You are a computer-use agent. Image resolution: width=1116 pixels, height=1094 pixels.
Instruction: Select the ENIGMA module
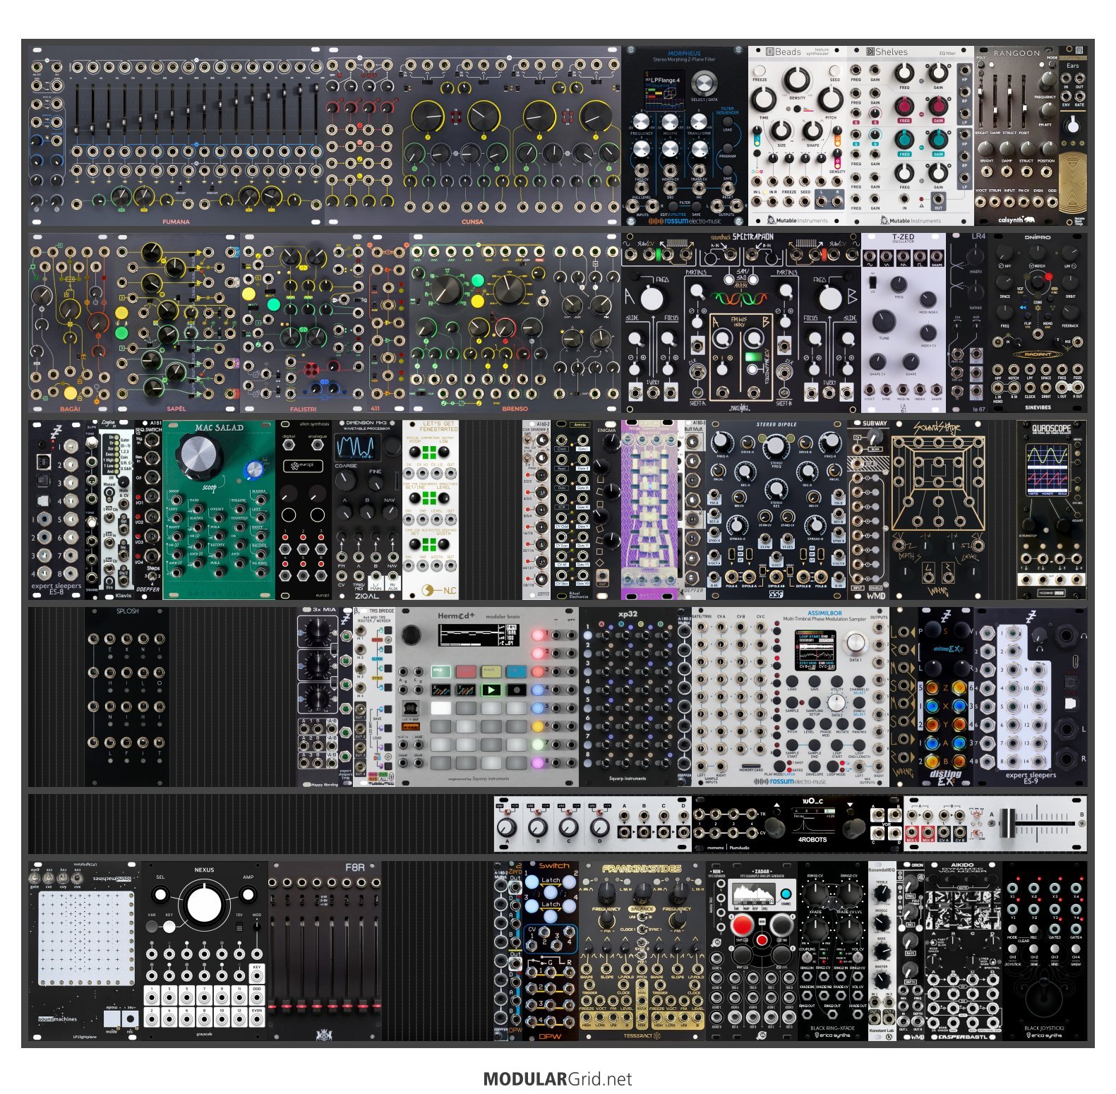coord(607,510)
